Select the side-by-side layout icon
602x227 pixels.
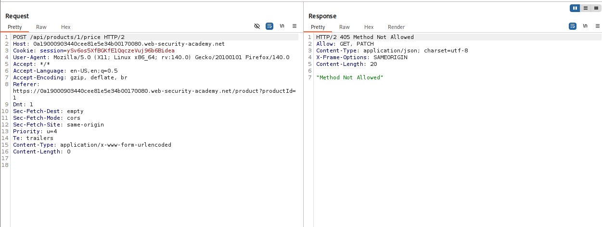point(575,8)
